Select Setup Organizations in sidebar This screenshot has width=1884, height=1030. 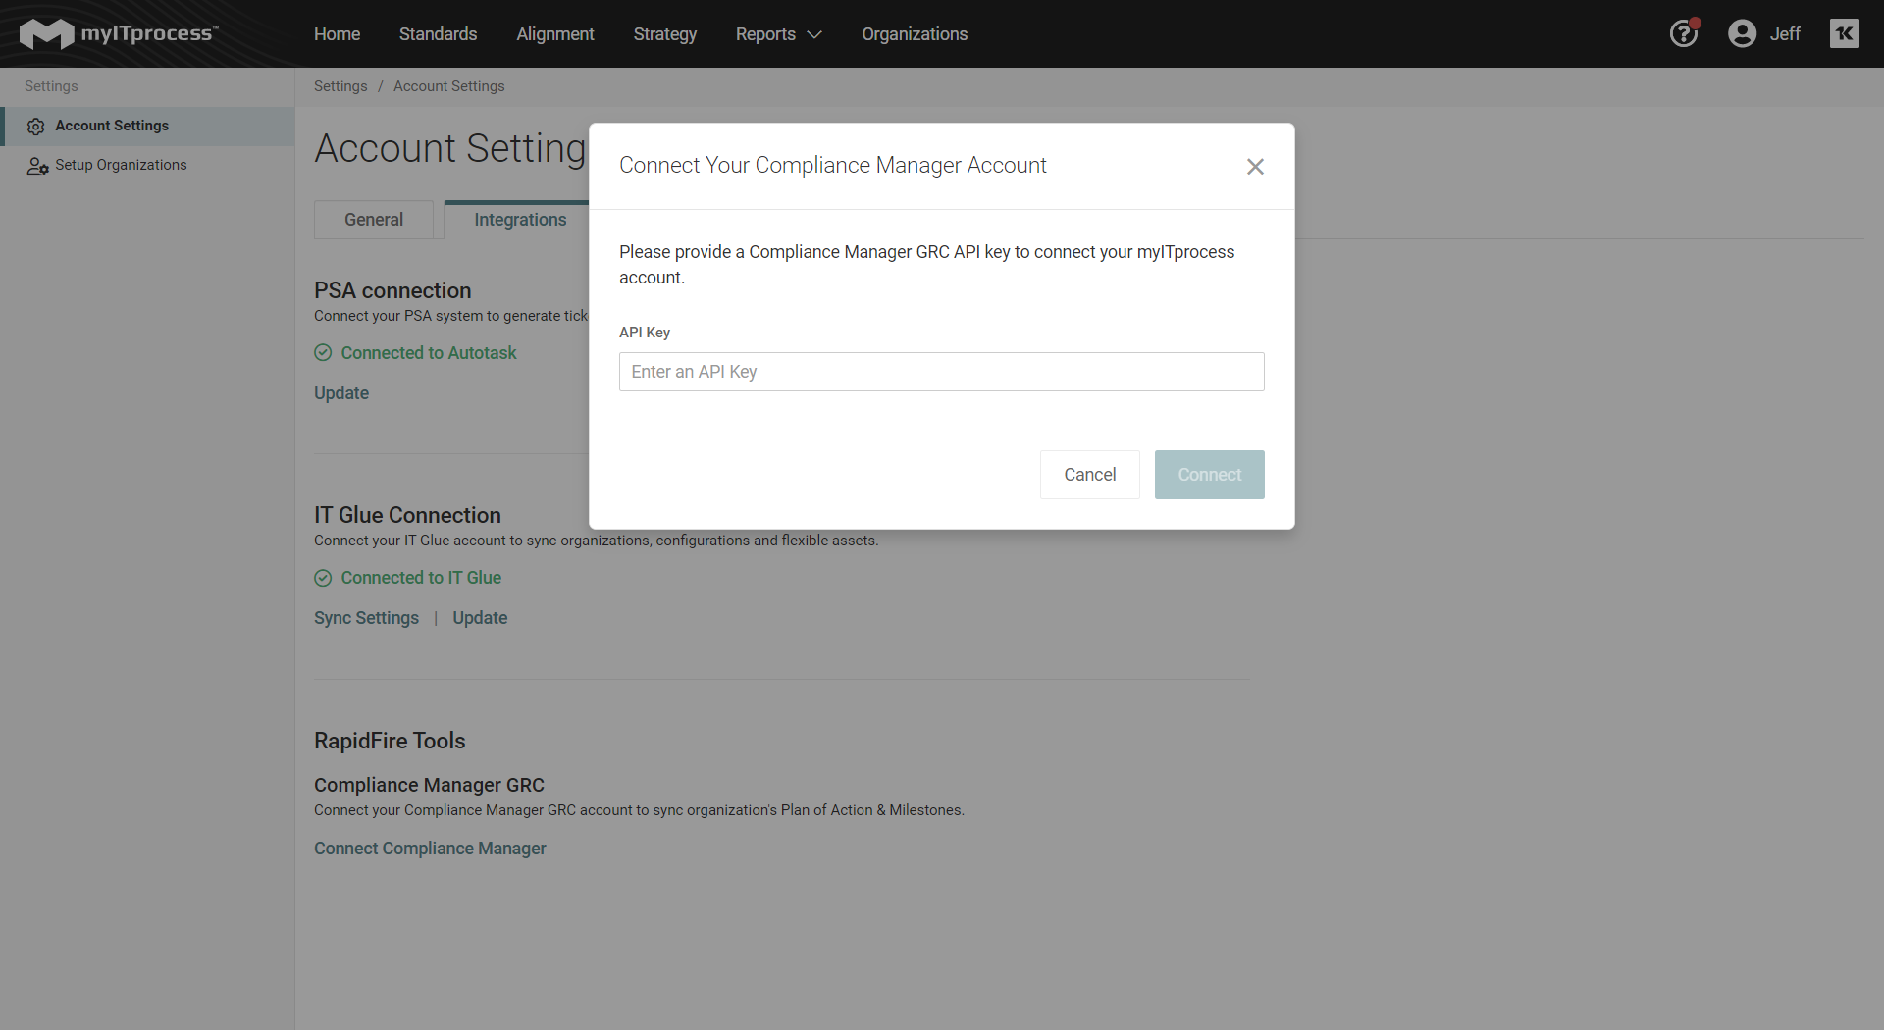click(147, 165)
